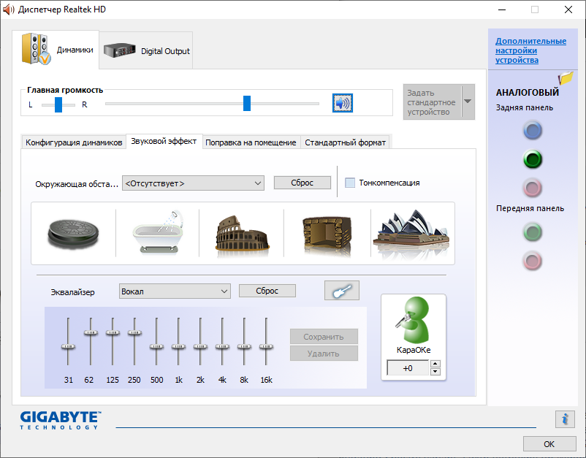Switch to the Динамики device tab
This screenshot has height=458, width=586.
pos(56,50)
